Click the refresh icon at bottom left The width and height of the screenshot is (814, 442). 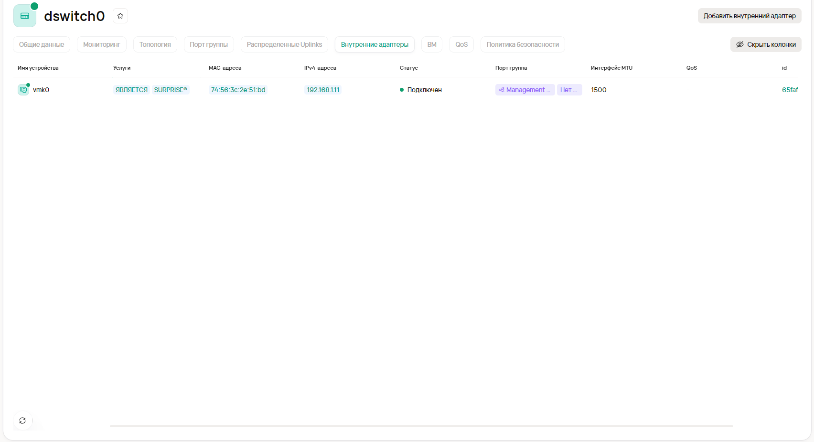[x=22, y=421]
